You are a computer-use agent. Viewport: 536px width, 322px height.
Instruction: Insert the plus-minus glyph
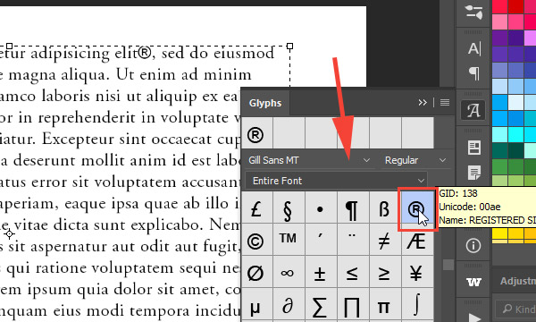(321, 272)
